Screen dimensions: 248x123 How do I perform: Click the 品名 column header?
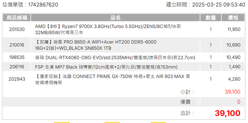(x=115, y=18)
